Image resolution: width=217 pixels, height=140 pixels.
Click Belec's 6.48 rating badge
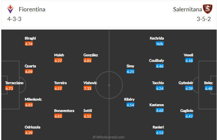(209, 88)
